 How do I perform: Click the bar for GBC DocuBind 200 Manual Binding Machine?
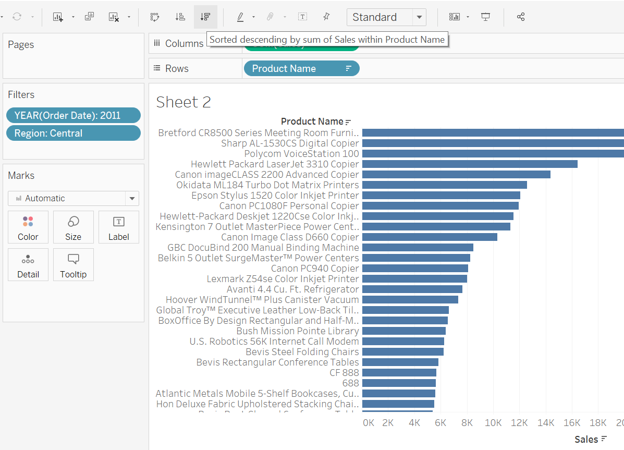(x=418, y=248)
